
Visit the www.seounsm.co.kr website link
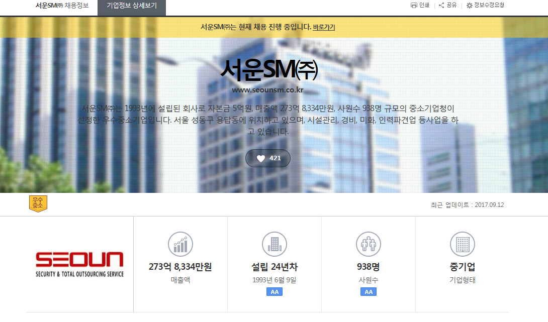click(x=267, y=90)
